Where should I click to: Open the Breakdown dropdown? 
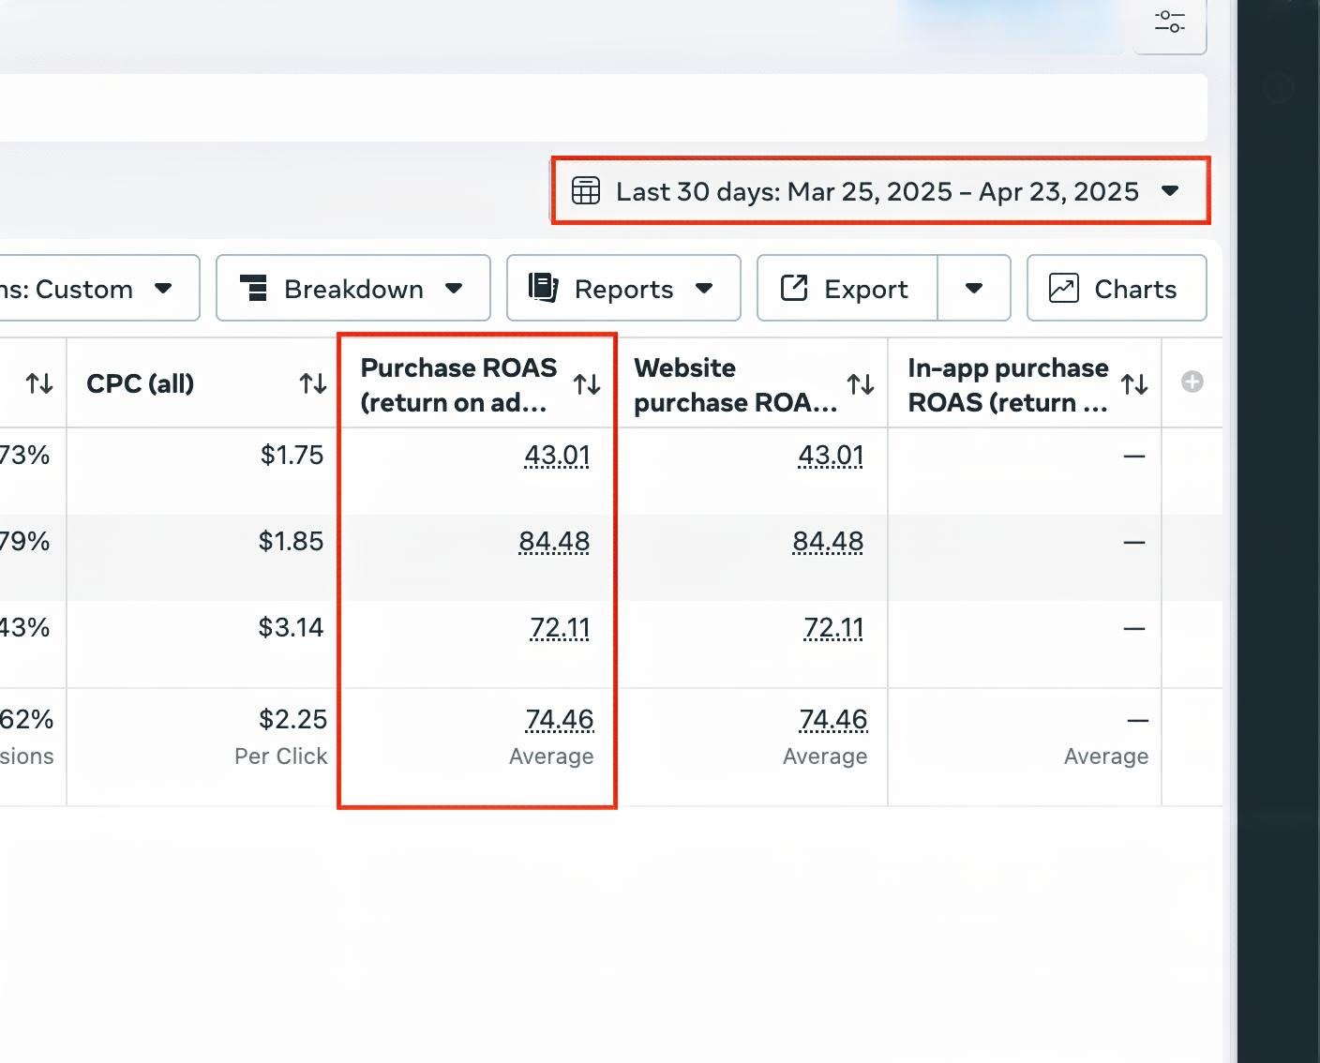[352, 289]
